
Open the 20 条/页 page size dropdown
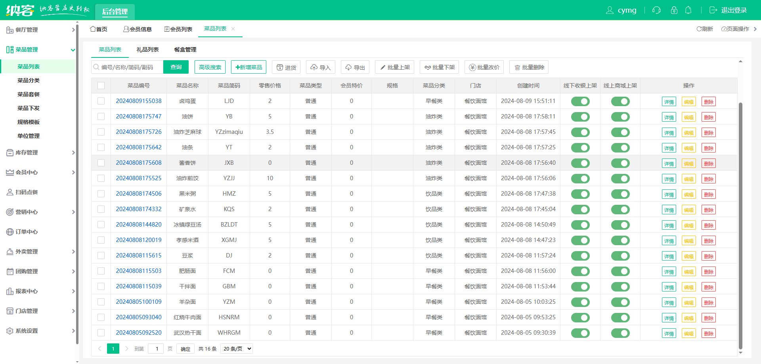click(x=237, y=349)
